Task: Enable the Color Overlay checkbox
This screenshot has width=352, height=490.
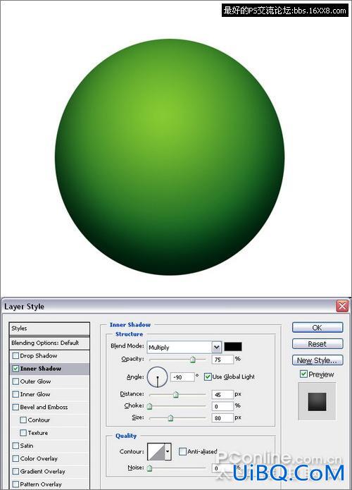Action: 15,458
